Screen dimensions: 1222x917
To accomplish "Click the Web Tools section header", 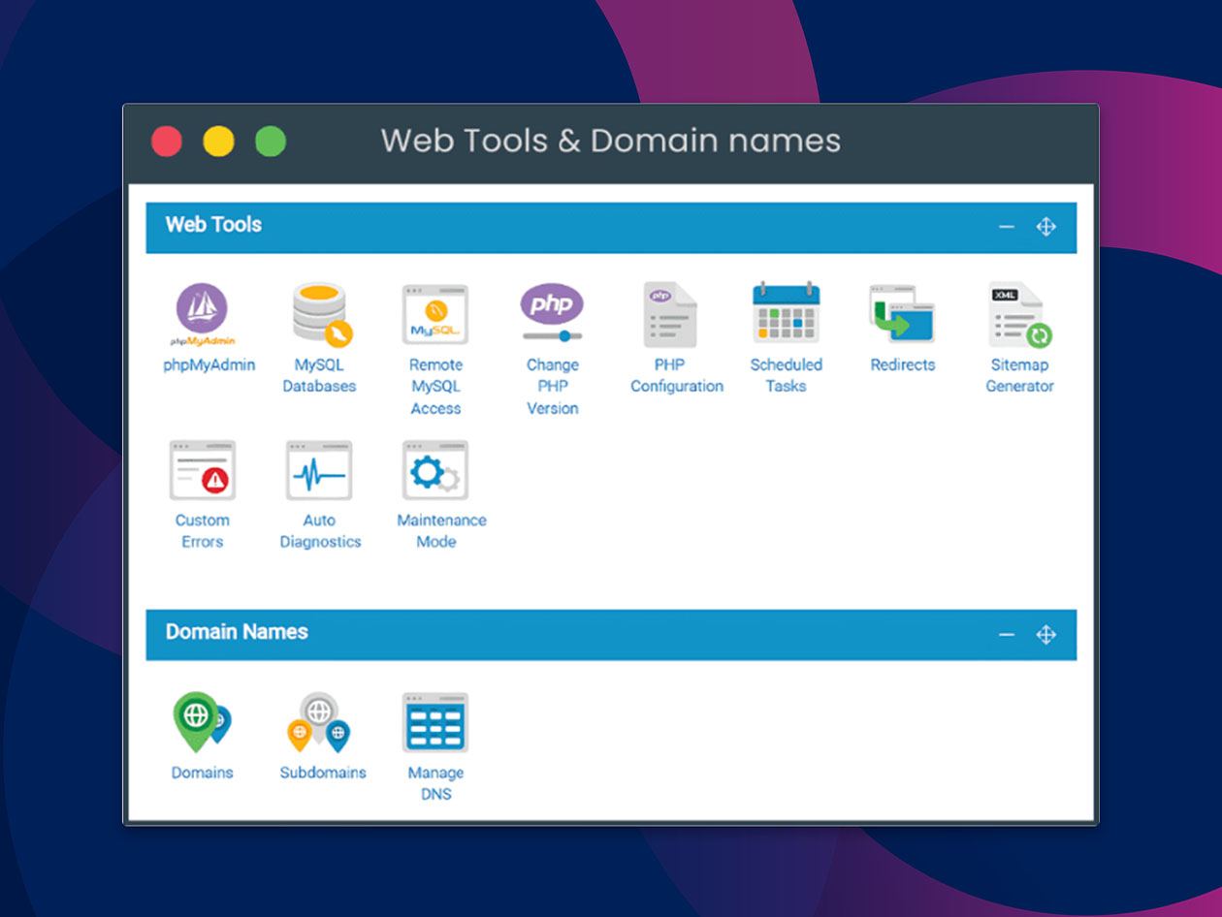I will tap(213, 225).
